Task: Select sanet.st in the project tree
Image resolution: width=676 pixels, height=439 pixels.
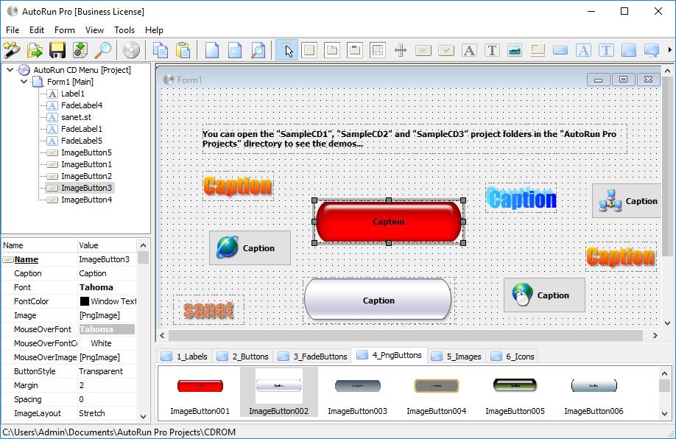Action: [76, 117]
